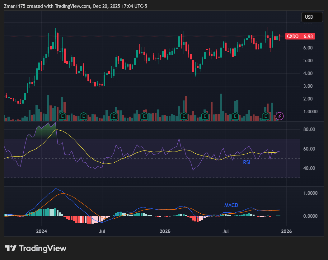328x260 pixels.
Task: Click the TradingView logo icon
Action: [x=11, y=248]
